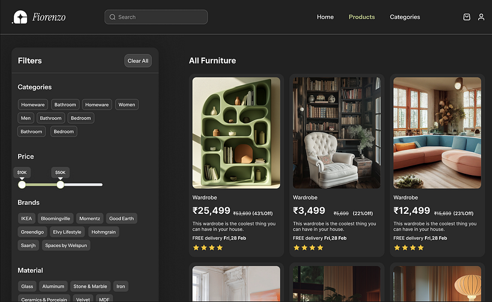Click star rating on the ₹25,499 wardrobe
Screen dimensions: 492x302
click(208, 248)
